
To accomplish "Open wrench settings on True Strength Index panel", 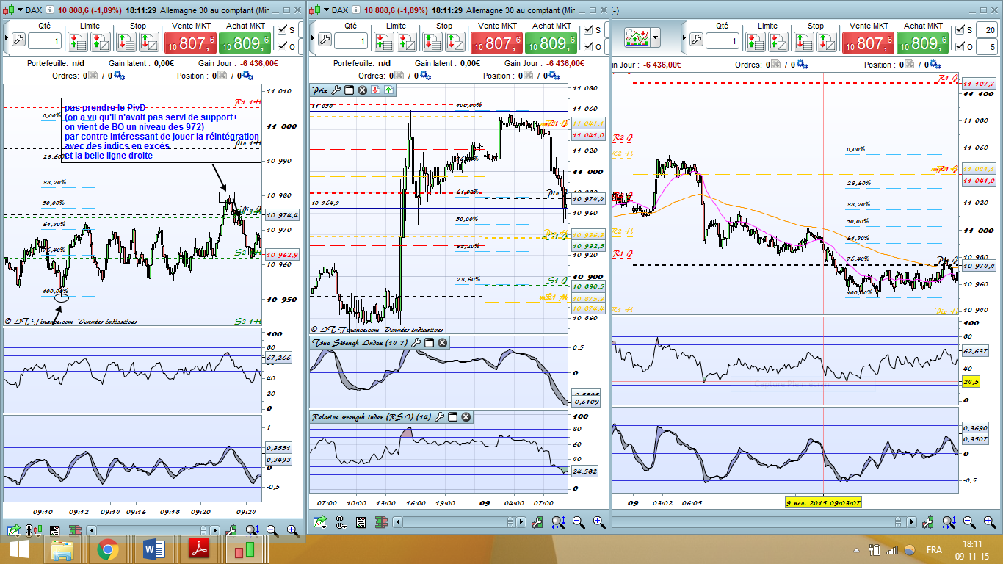I will [416, 343].
